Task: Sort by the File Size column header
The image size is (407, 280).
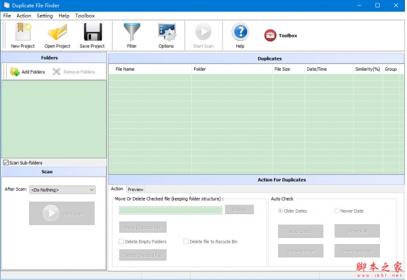Action: [288, 69]
